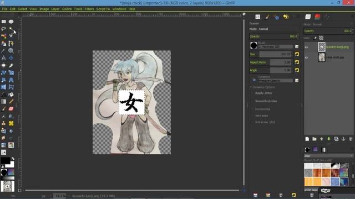
Task: Open the Filters menu
Action: [89, 9]
